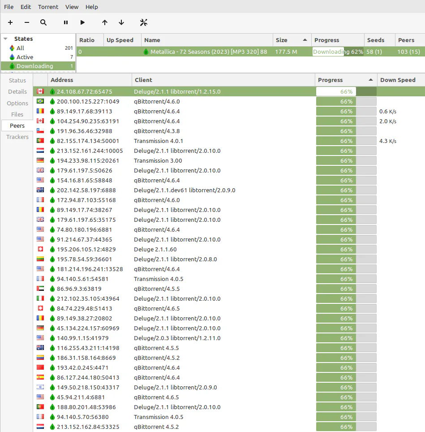
Task: Pause the selected torrent
Action: pos(66,22)
